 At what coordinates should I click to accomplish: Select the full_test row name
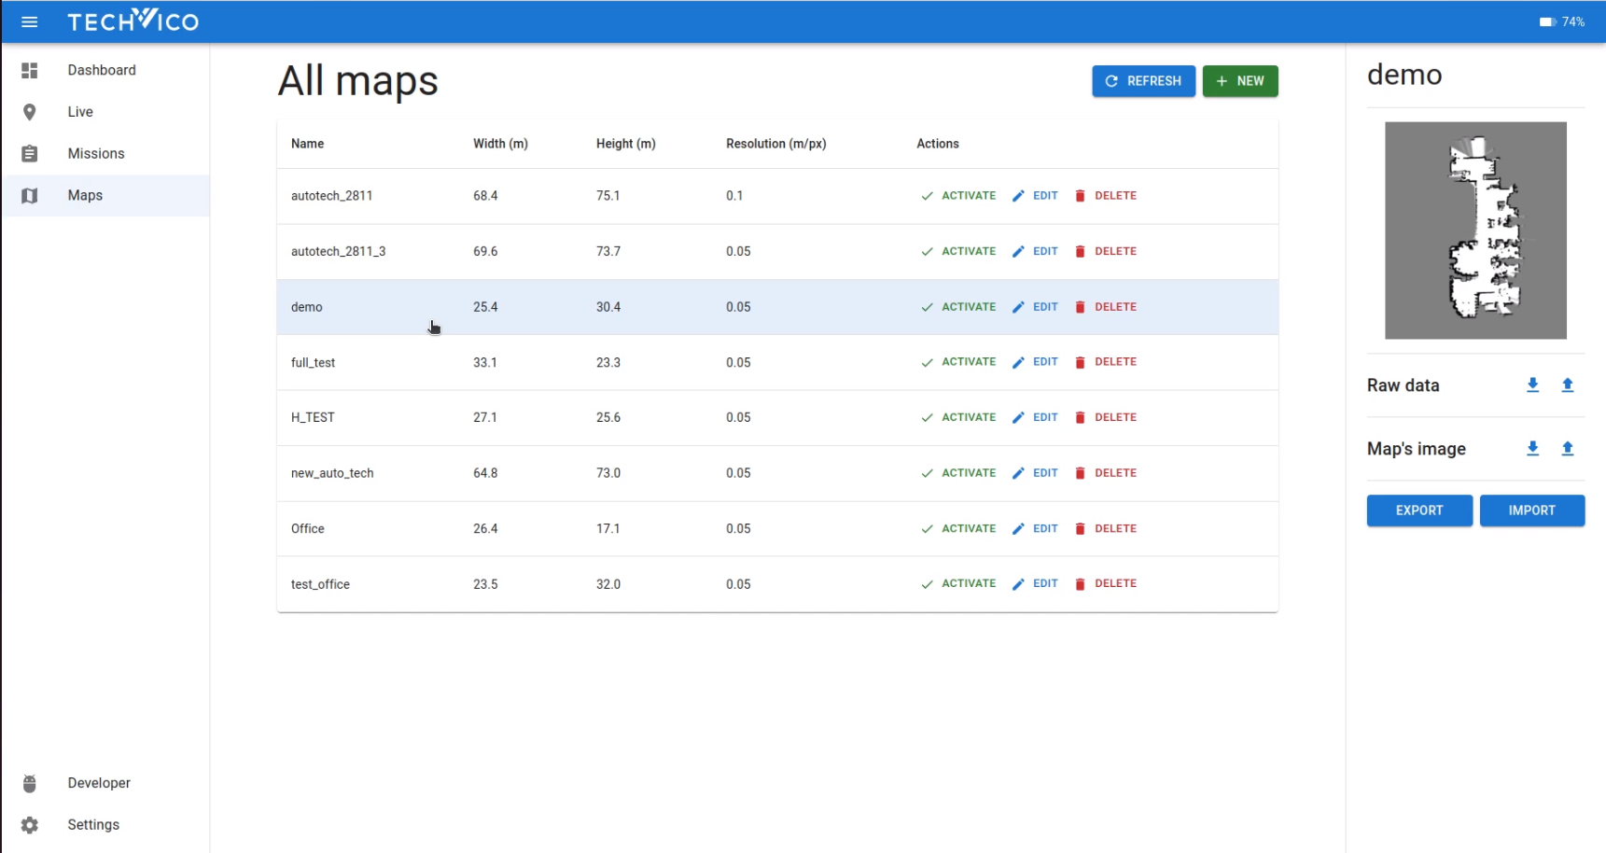[313, 362]
